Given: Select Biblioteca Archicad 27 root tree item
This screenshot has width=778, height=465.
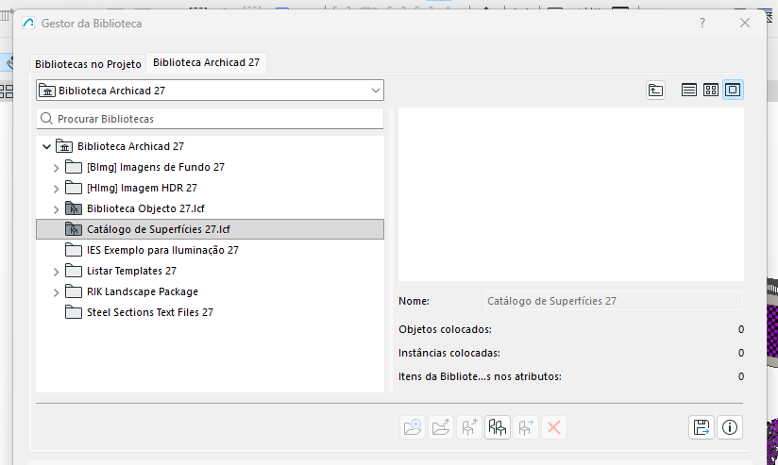Looking at the screenshot, I should tap(210, 146).
